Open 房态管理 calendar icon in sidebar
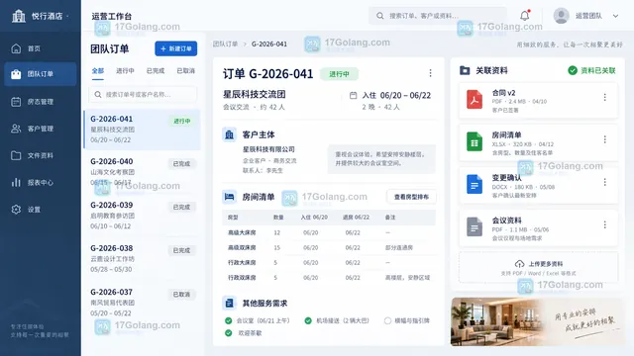 point(16,102)
